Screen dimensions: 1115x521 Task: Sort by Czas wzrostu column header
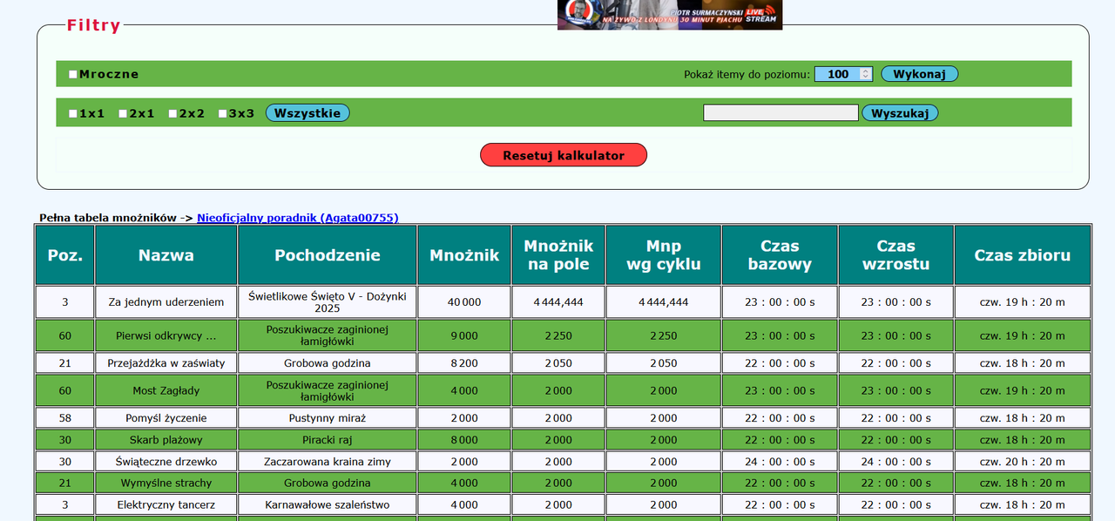(896, 255)
